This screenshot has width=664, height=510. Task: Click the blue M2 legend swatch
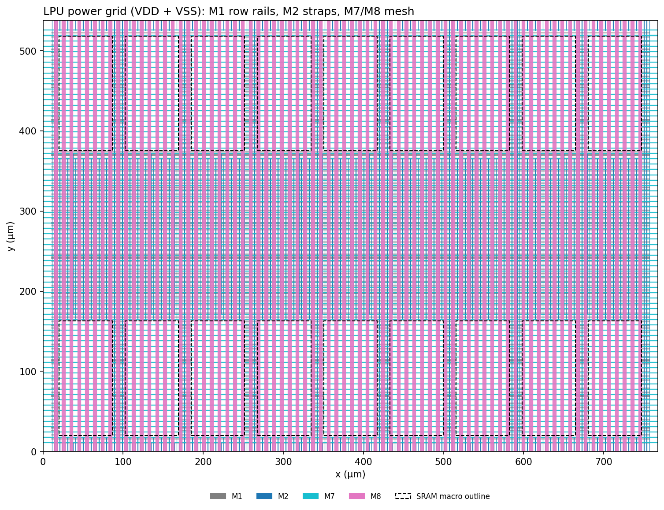(x=264, y=496)
